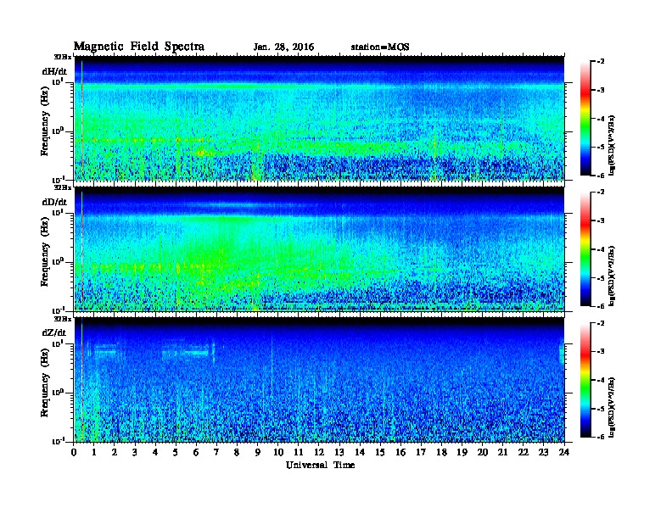Viewport: 672px width, 519px height.
Task: Click the "-6" value on the dH/dt color scale
Action: (601, 176)
